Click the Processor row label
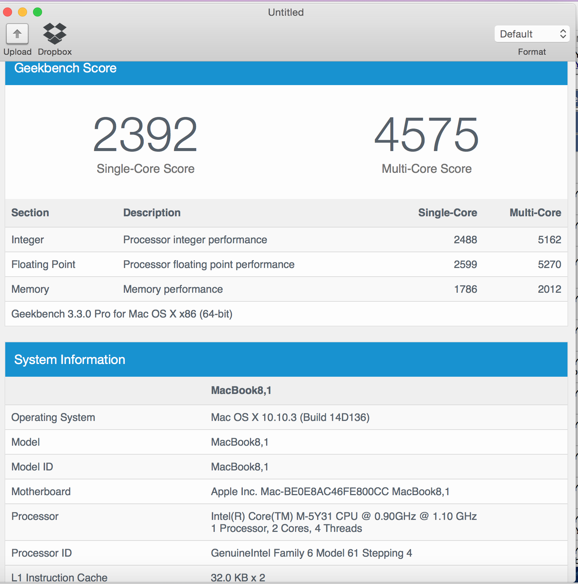The image size is (578, 584). click(35, 517)
